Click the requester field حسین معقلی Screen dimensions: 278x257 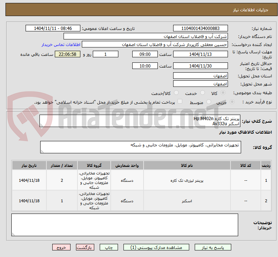(x=155, y=44)
